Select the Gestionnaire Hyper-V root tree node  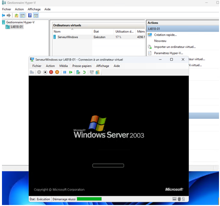(x=20, y=22)
